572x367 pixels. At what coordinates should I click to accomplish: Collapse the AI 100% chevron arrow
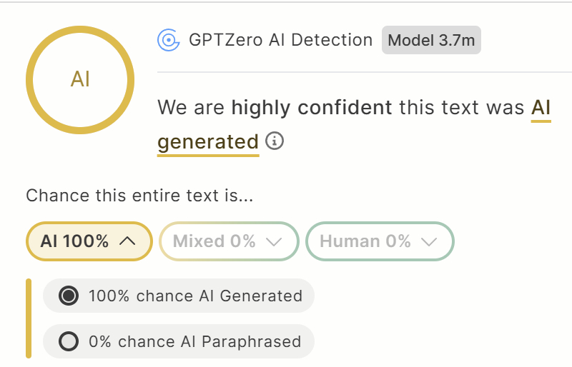click(127, 241)
